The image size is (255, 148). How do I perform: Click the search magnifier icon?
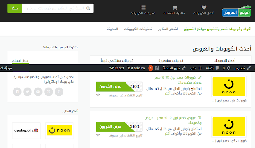point(88,8)
